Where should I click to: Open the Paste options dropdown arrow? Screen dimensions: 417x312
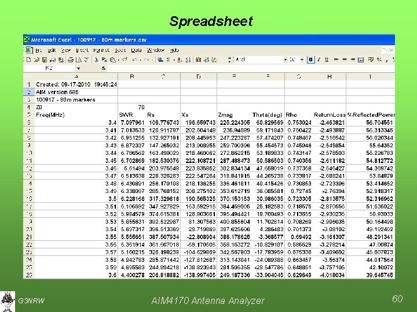118,60
